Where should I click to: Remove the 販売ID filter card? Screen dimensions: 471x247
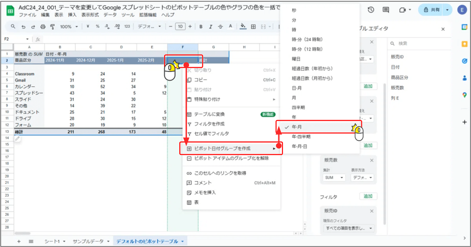click(x=371, y=211)
